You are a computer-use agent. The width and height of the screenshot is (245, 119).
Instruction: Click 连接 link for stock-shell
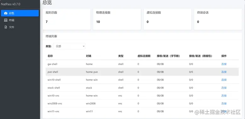(224, 88)
